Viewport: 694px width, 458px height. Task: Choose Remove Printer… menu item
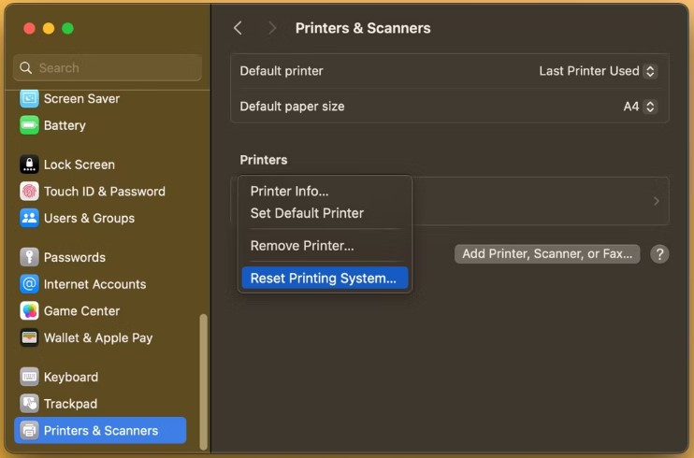(302, 246)
